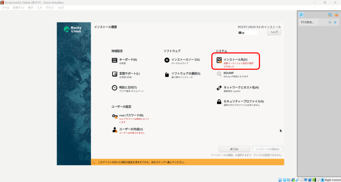Click the audio status bar icon
The image size is (341, 182).
pos(289,180)
